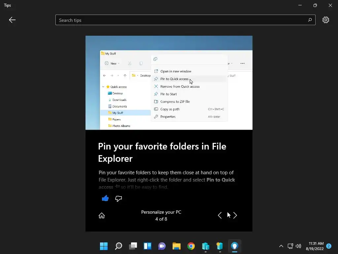This screenshot has height=254, width=338.
Task: Go back using the arrow in Tips
Action: pos(12,20)
